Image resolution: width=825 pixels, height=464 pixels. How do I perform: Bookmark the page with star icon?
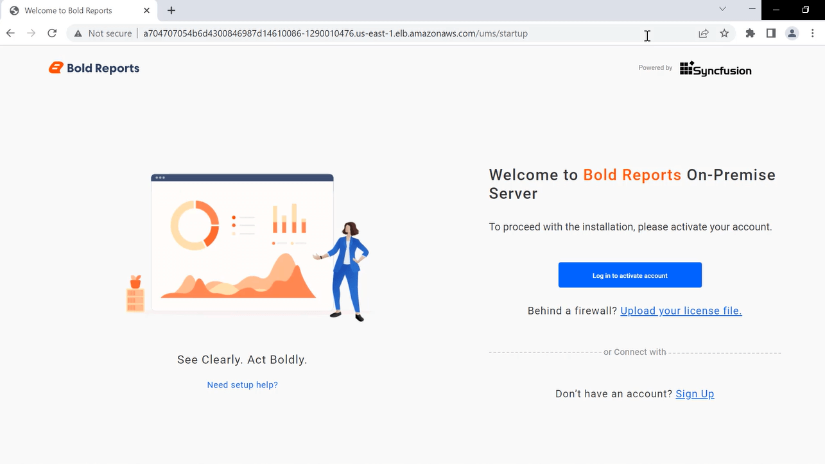724,33
